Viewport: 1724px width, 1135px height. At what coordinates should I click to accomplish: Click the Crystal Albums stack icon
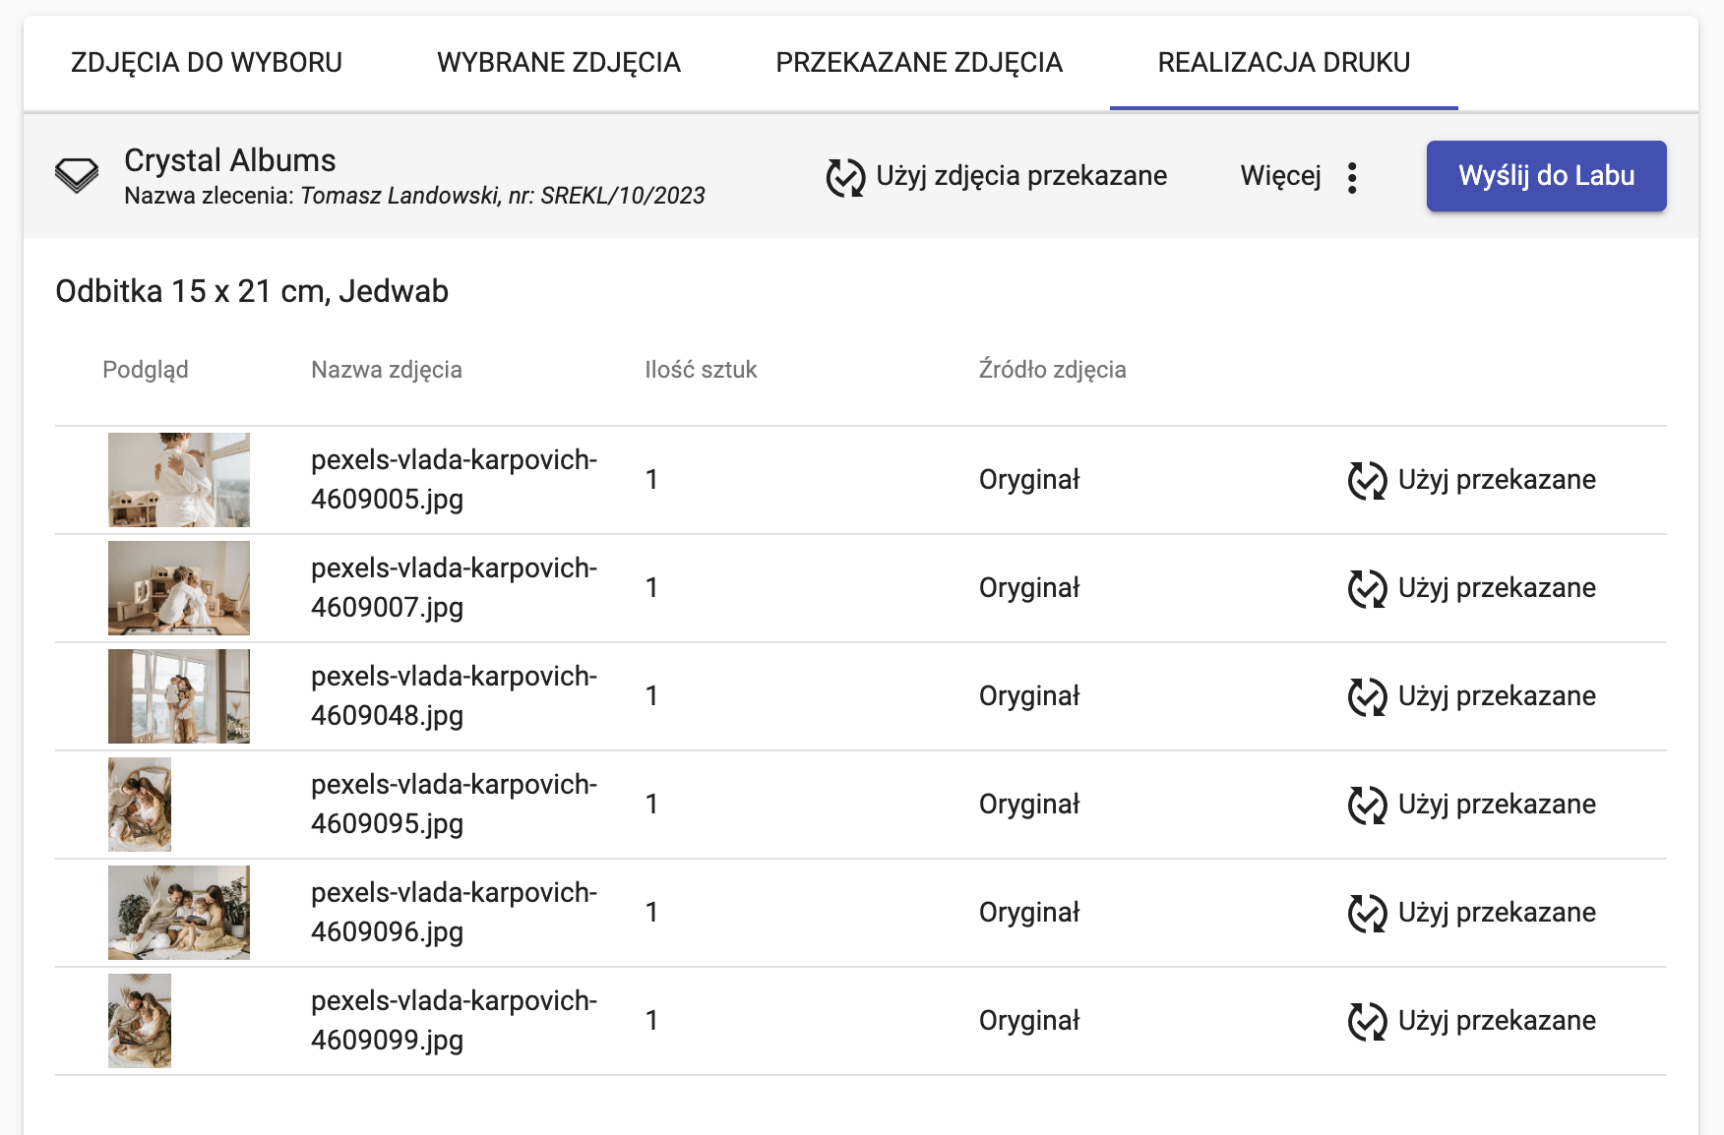coord(77,176)
